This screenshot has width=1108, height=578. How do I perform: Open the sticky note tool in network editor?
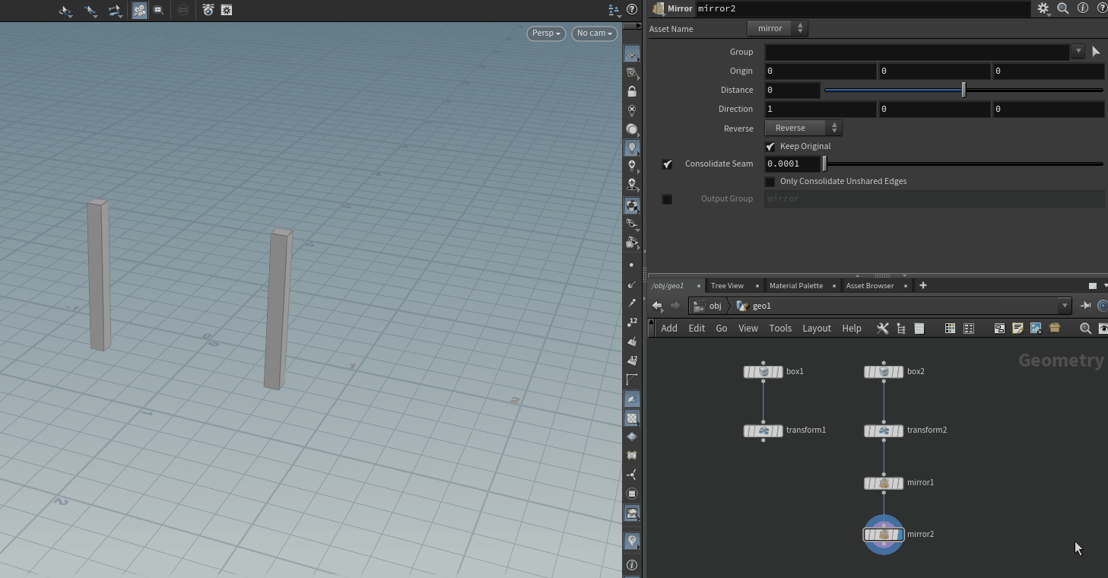[x=1018, y=329]
